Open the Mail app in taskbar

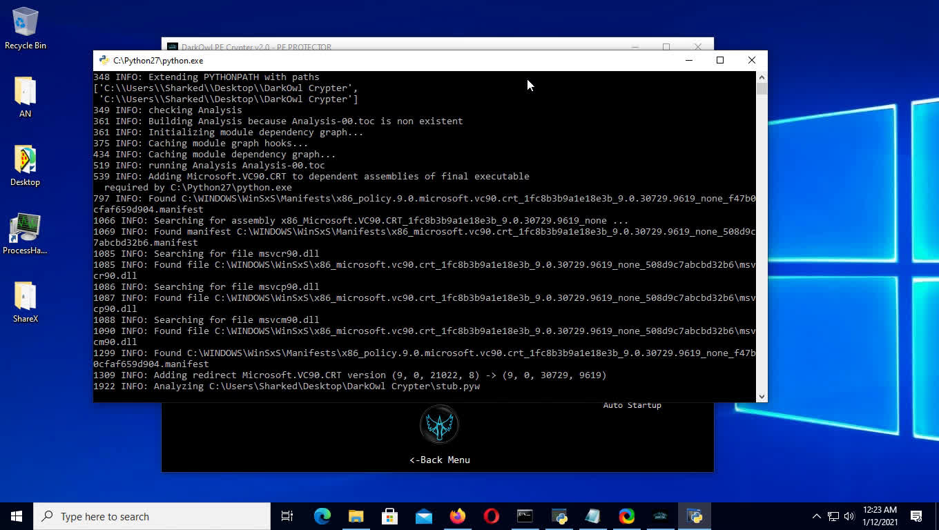point(423,516)
